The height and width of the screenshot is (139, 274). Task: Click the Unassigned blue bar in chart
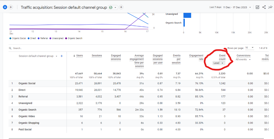point(187,15)
